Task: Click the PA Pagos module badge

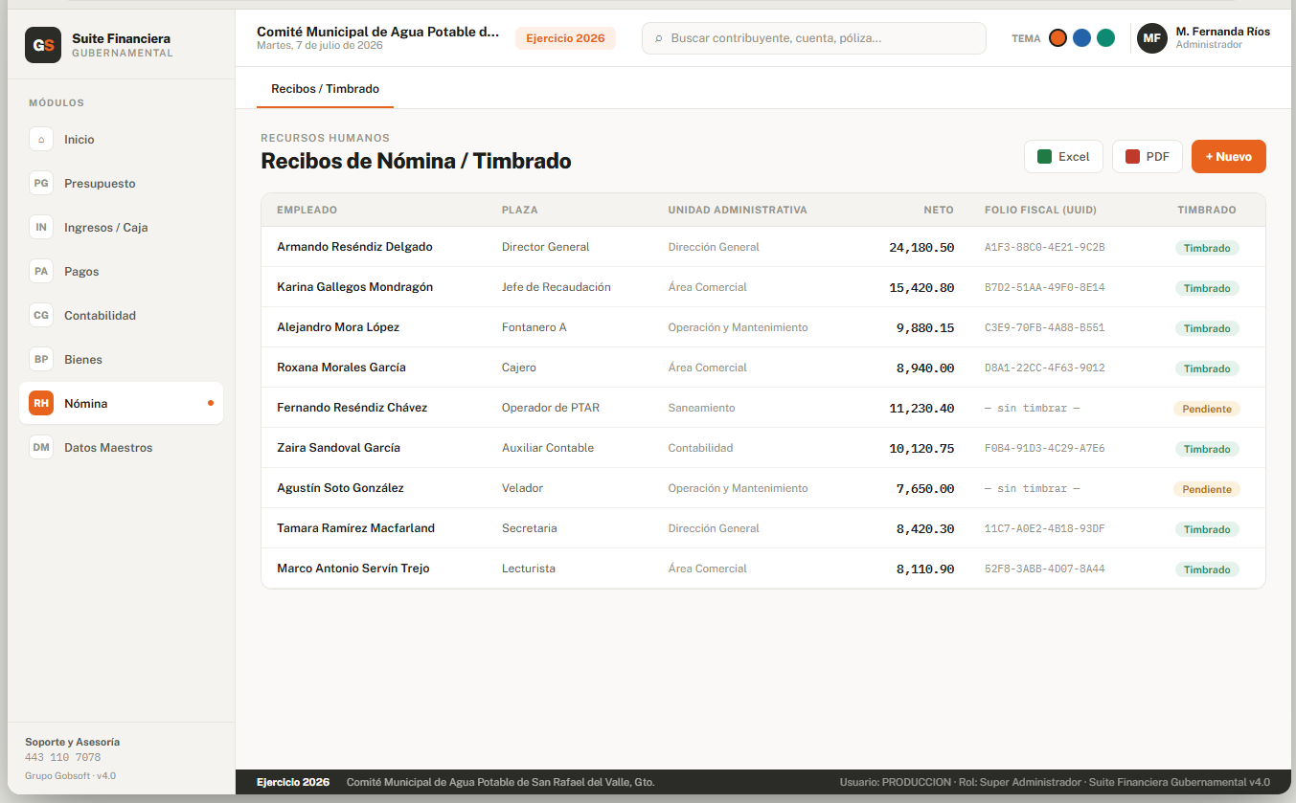Action: point(41,271)
